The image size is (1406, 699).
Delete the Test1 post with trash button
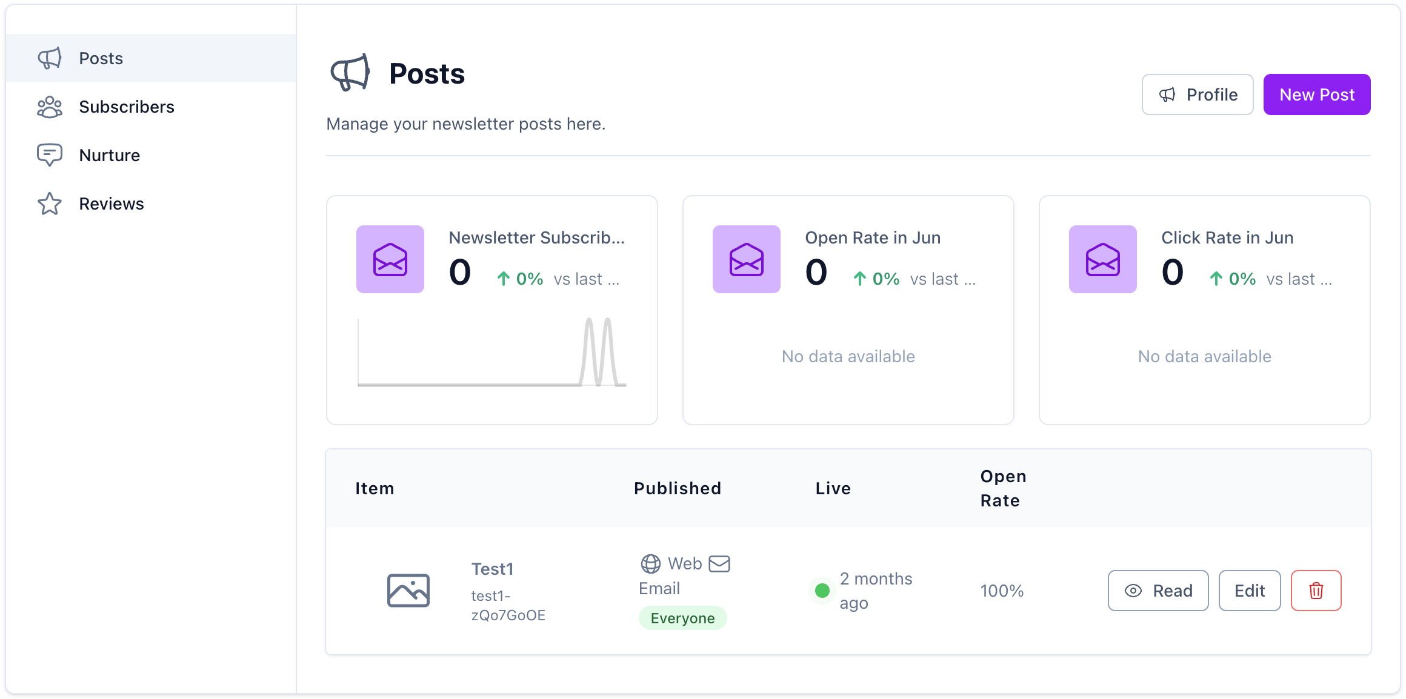click(1316, 591)
